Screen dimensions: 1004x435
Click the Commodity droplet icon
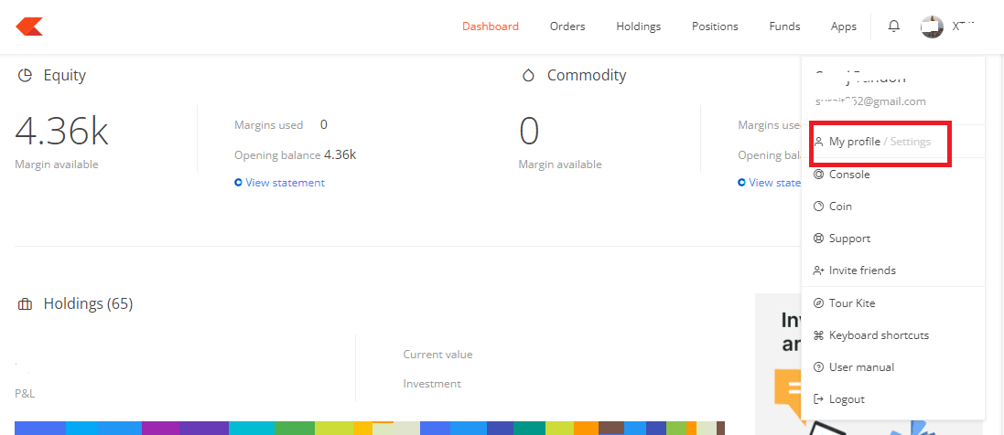528,76
